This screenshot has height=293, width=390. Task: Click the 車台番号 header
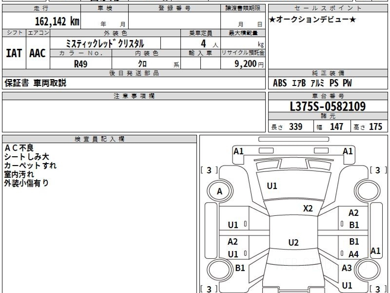point(328,96)
